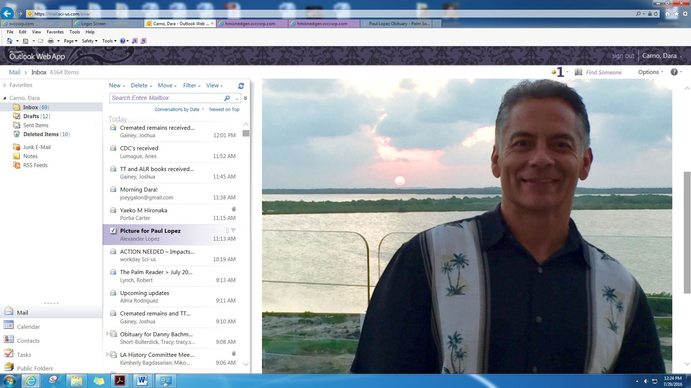The image size is (691, 388).
Task: Click the help question mark icon
Action: tap(674, 72)
